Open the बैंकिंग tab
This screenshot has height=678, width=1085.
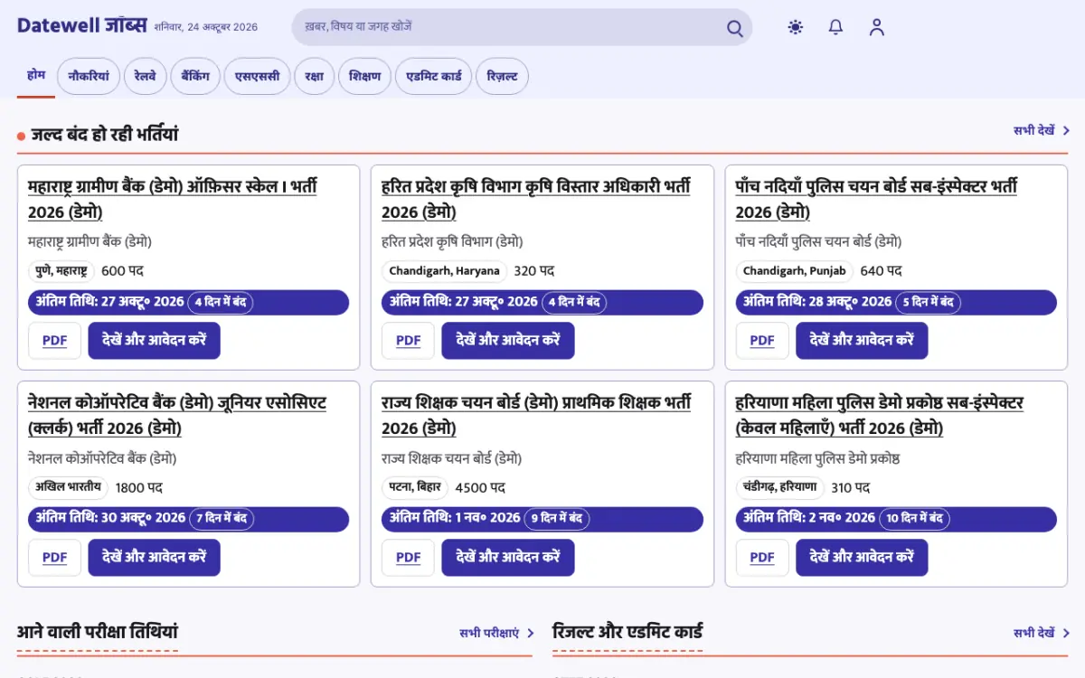(x=194, y=77)
